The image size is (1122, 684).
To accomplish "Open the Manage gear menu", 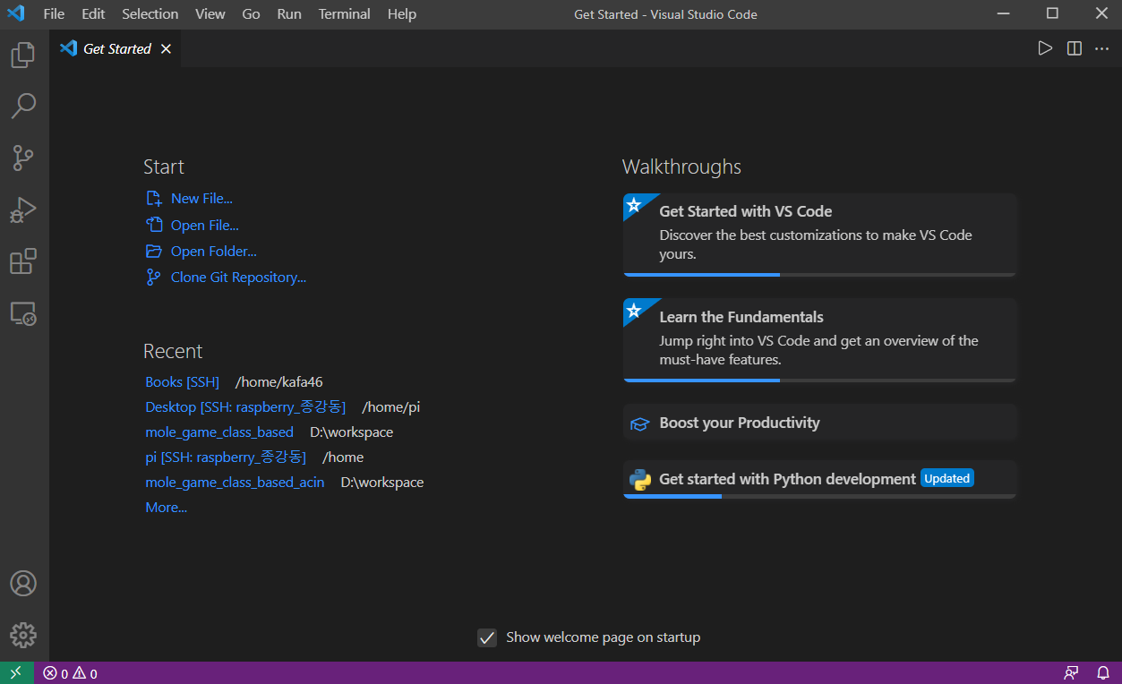I will pyautogui.click(x=23, y=635).
